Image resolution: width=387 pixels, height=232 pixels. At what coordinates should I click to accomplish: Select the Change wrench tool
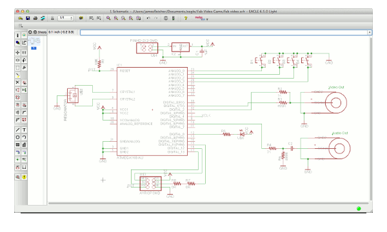24,68
